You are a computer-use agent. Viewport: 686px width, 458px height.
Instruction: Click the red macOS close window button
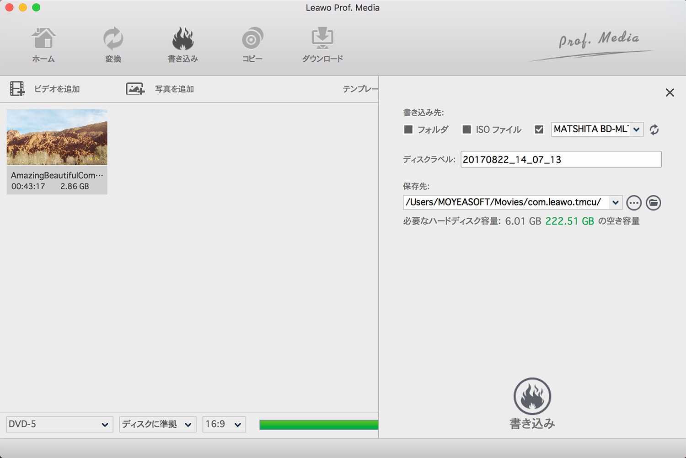tap(9, 7)
